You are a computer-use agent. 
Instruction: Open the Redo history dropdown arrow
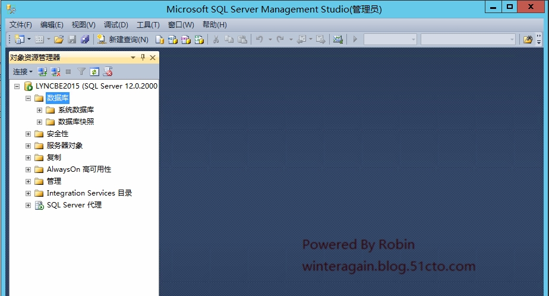tap(291, 39)
